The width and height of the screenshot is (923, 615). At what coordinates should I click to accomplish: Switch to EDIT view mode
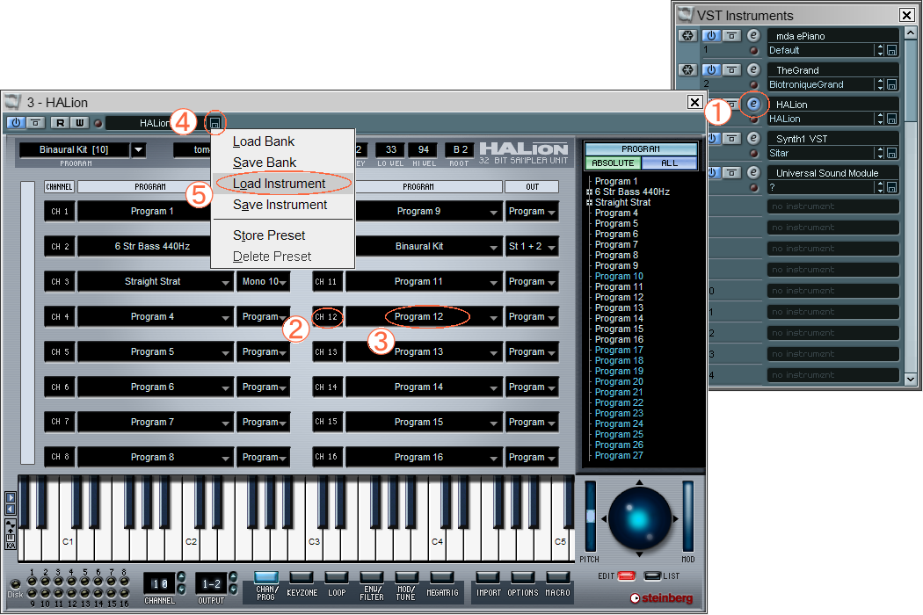(626, 576)
